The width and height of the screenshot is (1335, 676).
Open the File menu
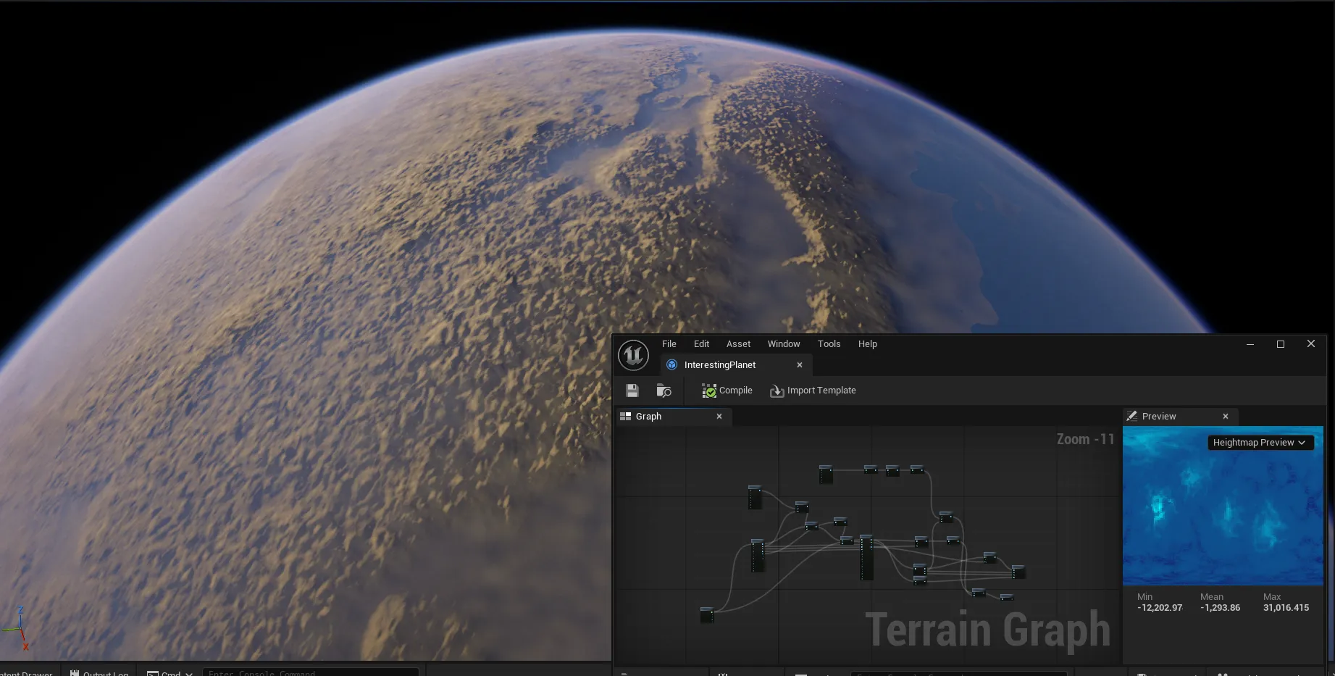669,344
